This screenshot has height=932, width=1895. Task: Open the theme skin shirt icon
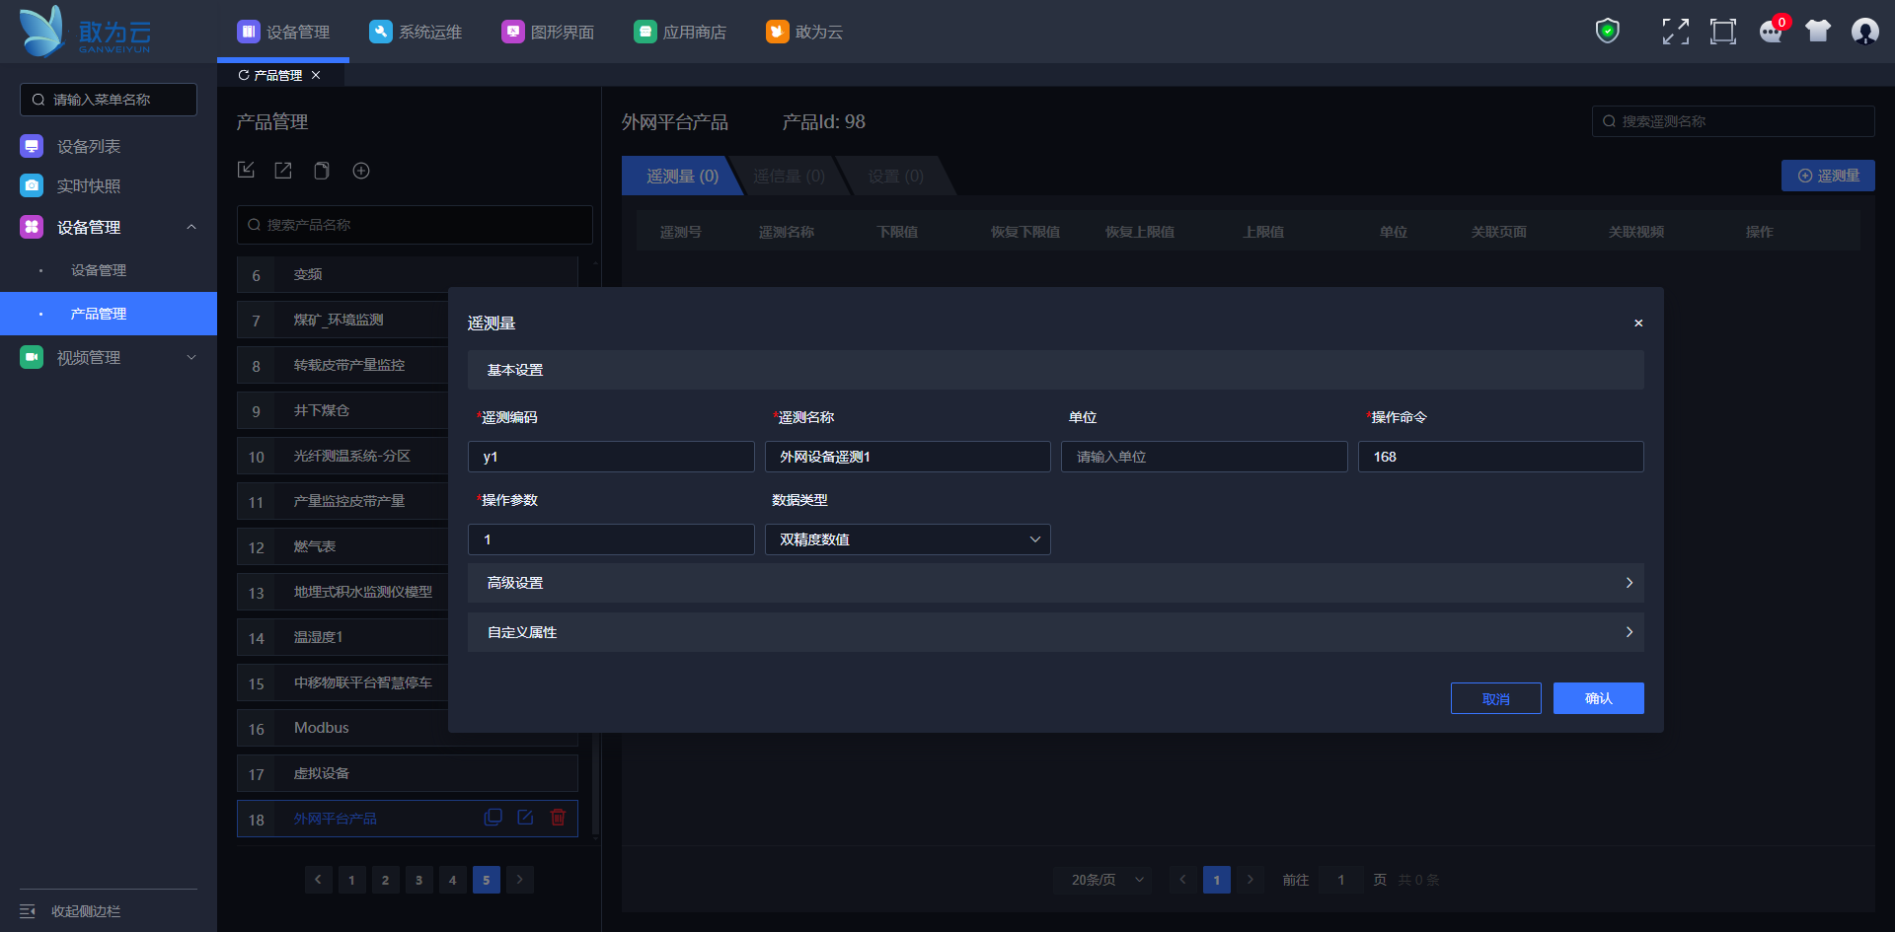[x=1818, y=32]
